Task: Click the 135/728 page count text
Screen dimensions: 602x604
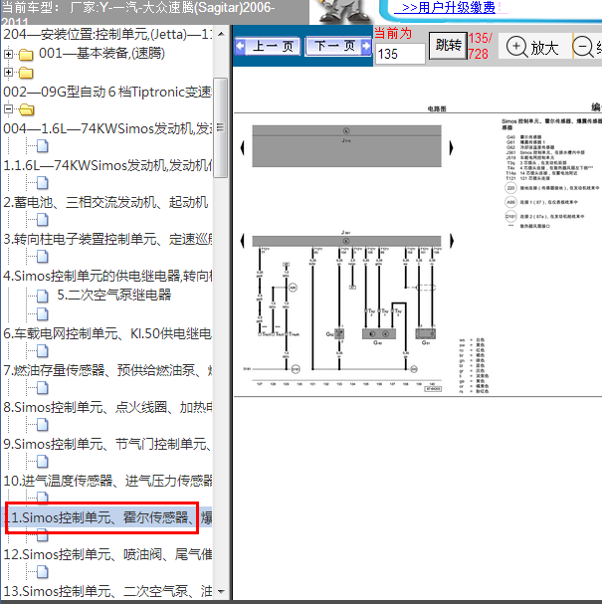Action: (x=480, y=46)
